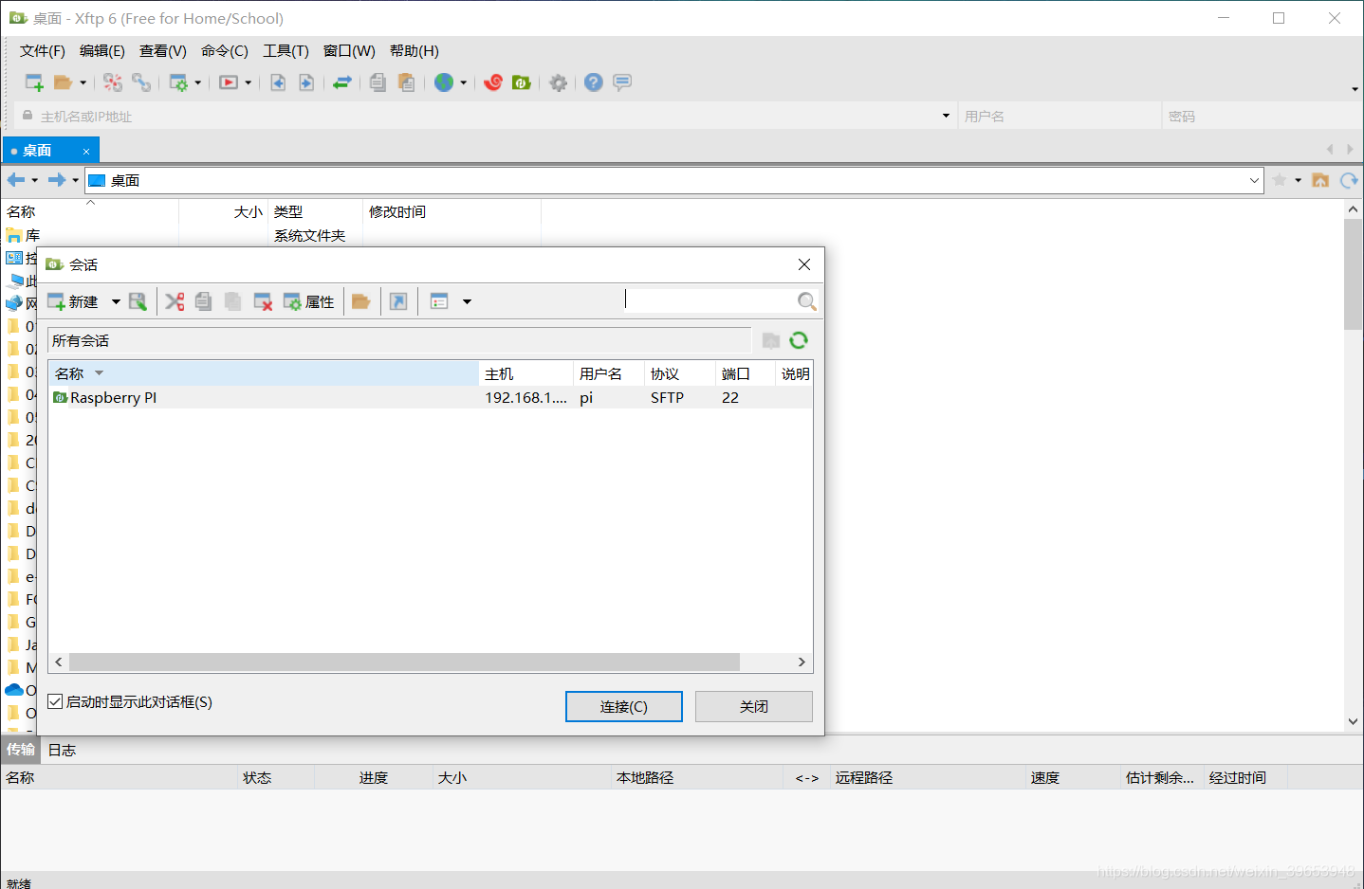Screen dimensions: 1364x889
Task: Click the 关闭 button
Action: click(x=754, y=706)
